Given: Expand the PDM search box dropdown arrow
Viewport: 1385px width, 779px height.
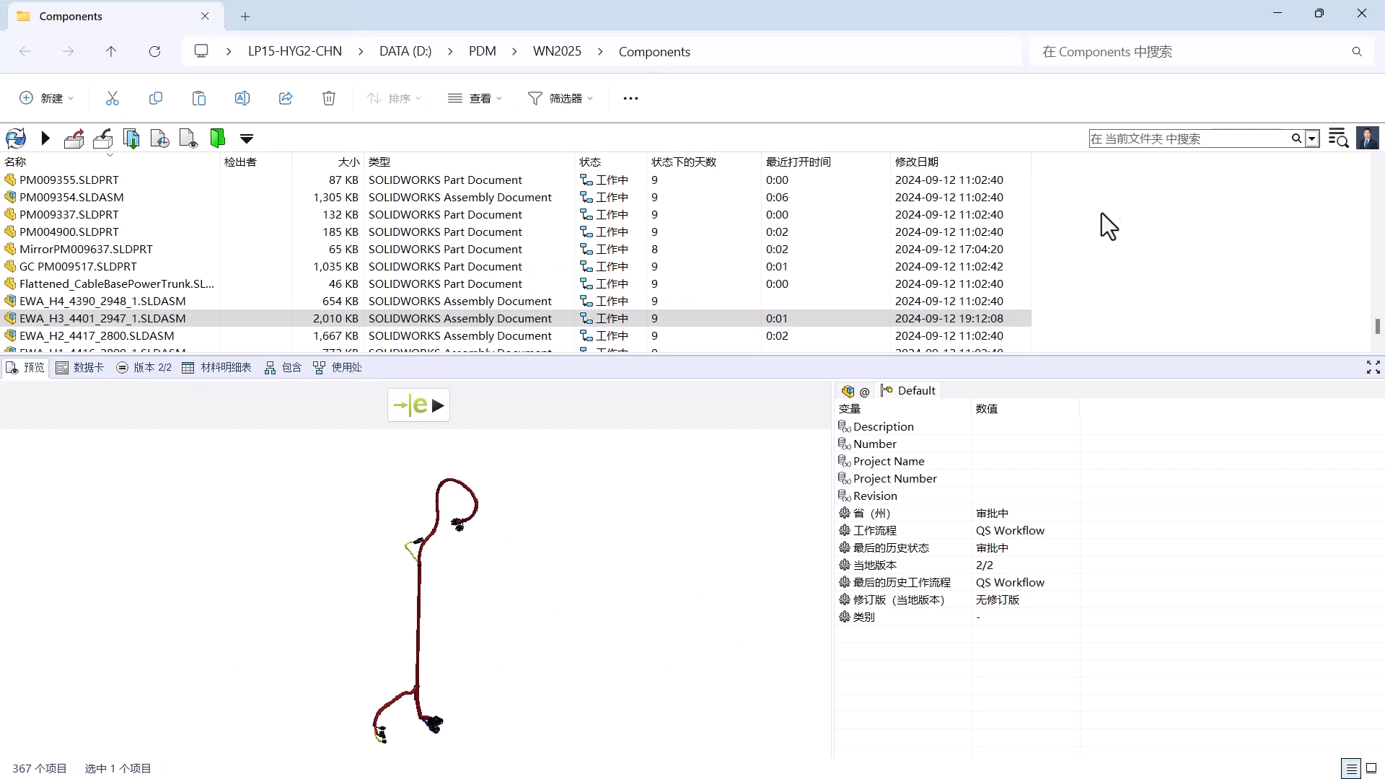Looking at the screenshot, I should 1313,138.
